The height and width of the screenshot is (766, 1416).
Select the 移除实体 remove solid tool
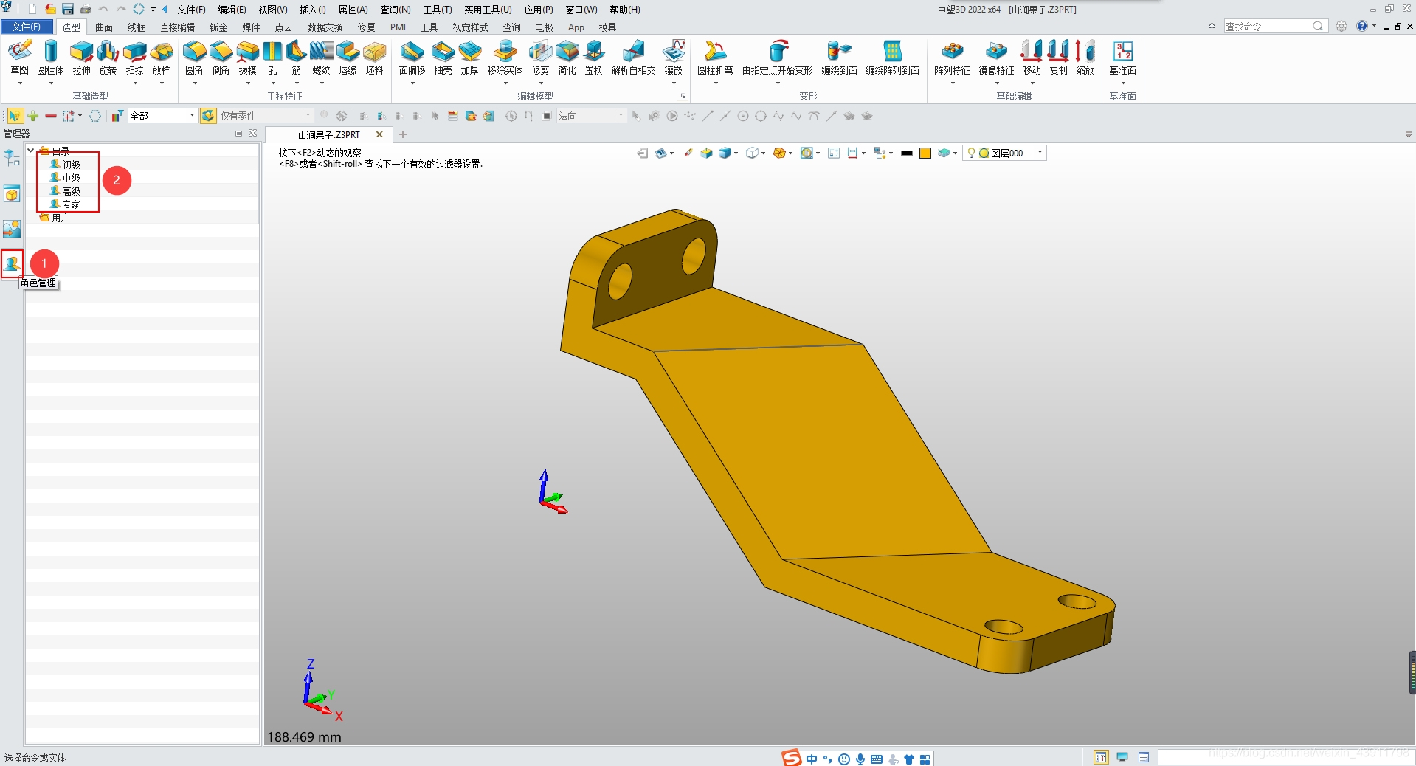point(505,58)
